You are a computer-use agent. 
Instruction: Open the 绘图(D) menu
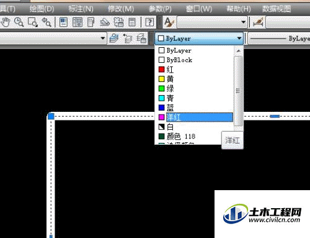tap(42, 9)
